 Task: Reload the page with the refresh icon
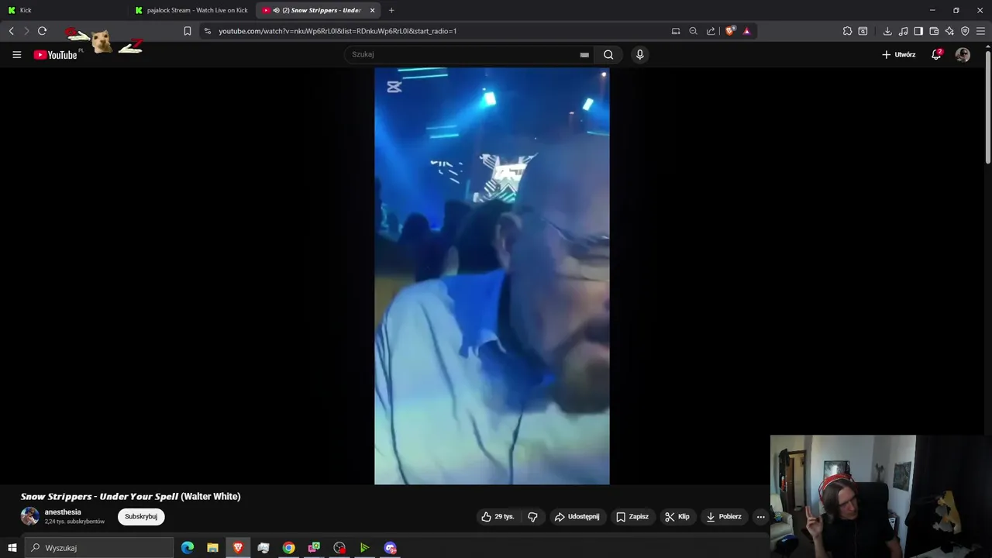pyautogui.click(x=42, y=31)
